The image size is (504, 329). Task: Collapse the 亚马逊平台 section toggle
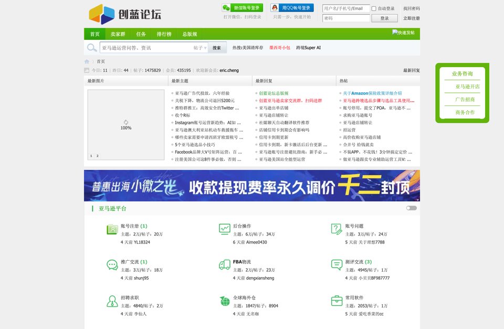(411, 208)
